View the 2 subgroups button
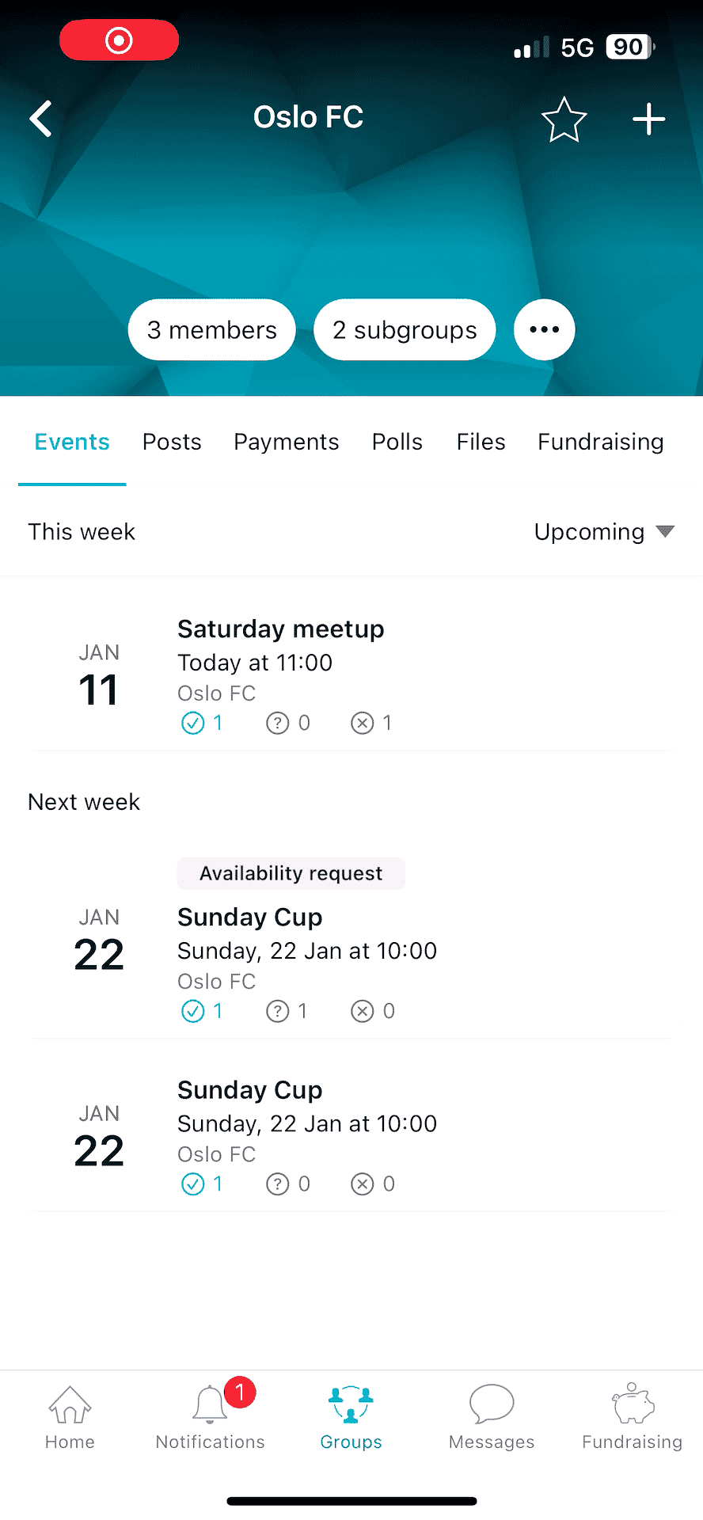The image size is (703, 1520). tap(405, 329)
